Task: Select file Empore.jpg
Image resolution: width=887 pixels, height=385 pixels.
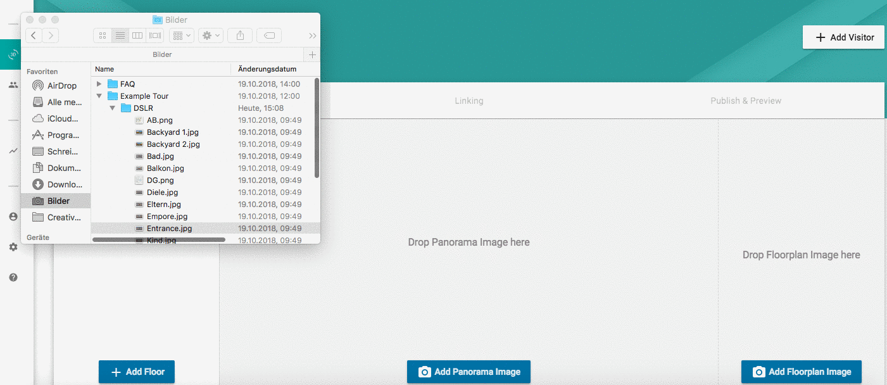Action: [202, 216]
